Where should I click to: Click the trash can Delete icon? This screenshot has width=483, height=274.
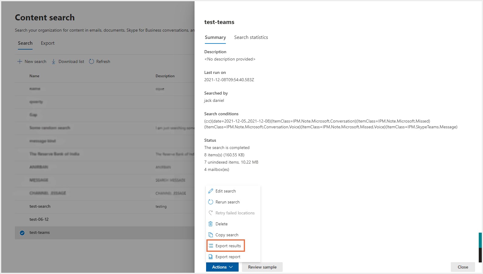(x=211, y=224)
